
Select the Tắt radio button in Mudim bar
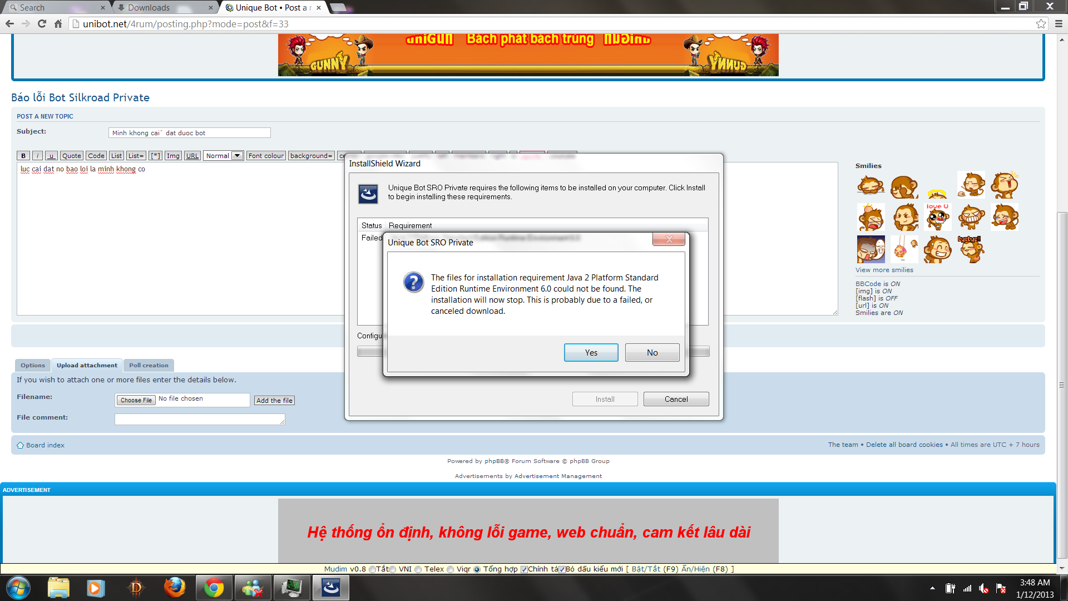pos(373,569)
